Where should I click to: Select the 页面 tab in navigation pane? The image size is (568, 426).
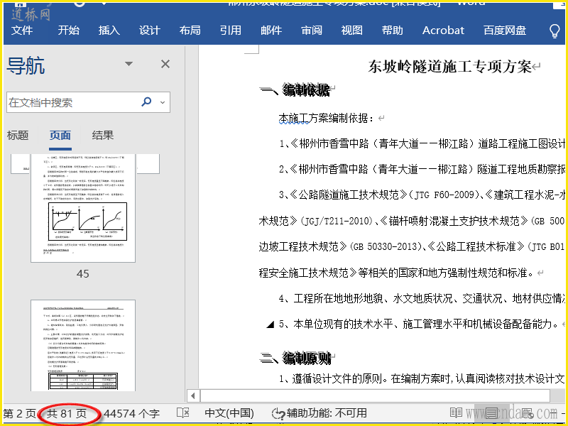coord(60,136)
